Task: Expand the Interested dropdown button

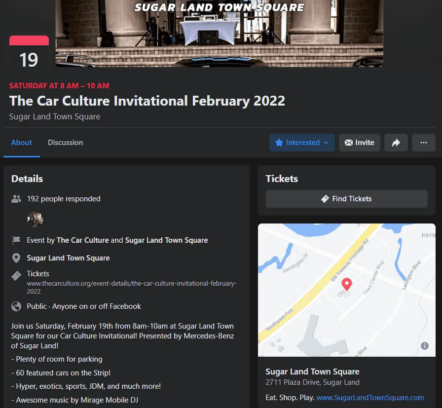Action: click(302, 143)
